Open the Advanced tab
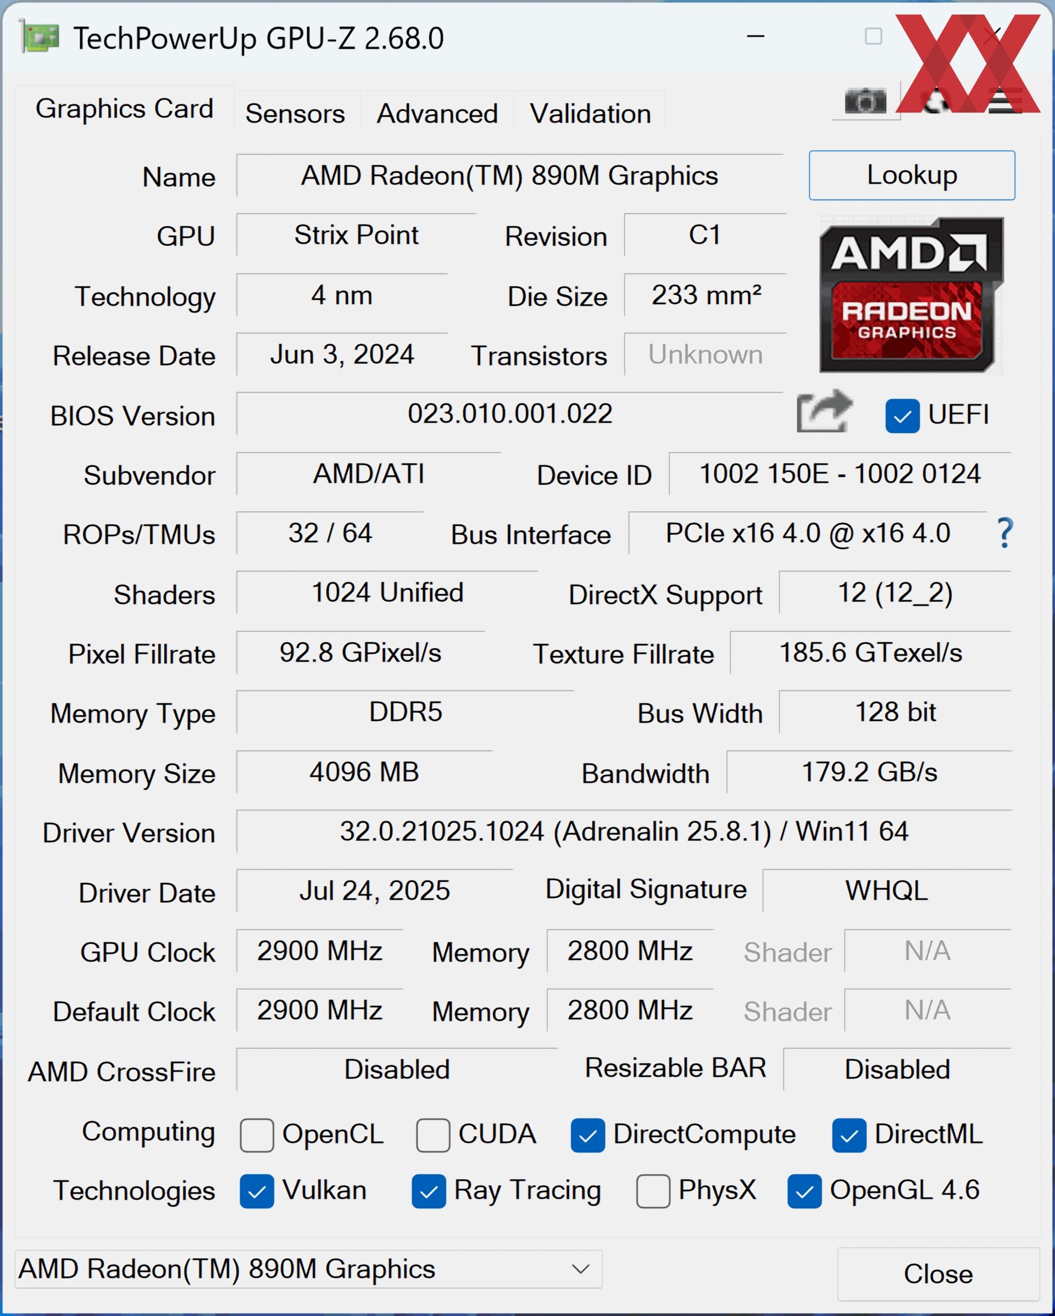Screen dimensions: 1055x1316 coord(436,114)
